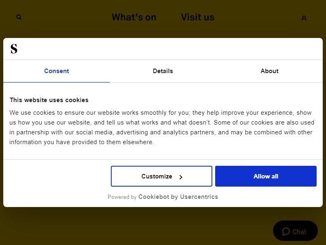Switch to the About tab
Viewport: 326px width, 245px height.
[269, 71]
